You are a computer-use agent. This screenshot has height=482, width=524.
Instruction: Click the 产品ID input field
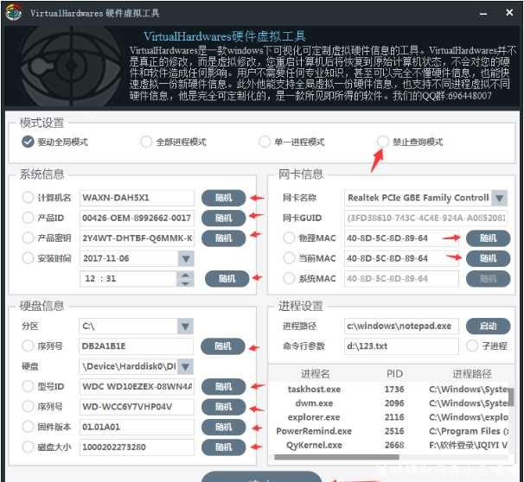tap(137, 218)
